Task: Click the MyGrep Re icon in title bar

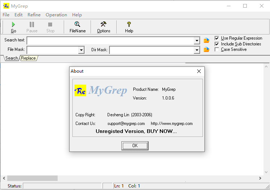Action: (x=6, y=6)
